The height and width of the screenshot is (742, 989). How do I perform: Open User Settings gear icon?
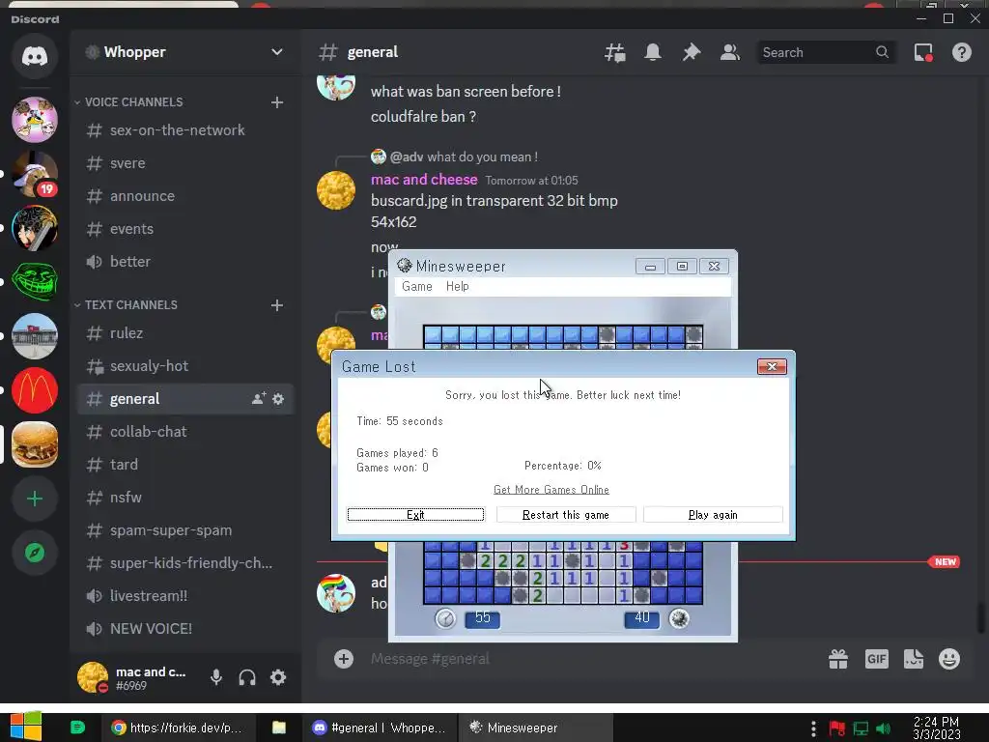coord(278,677)
